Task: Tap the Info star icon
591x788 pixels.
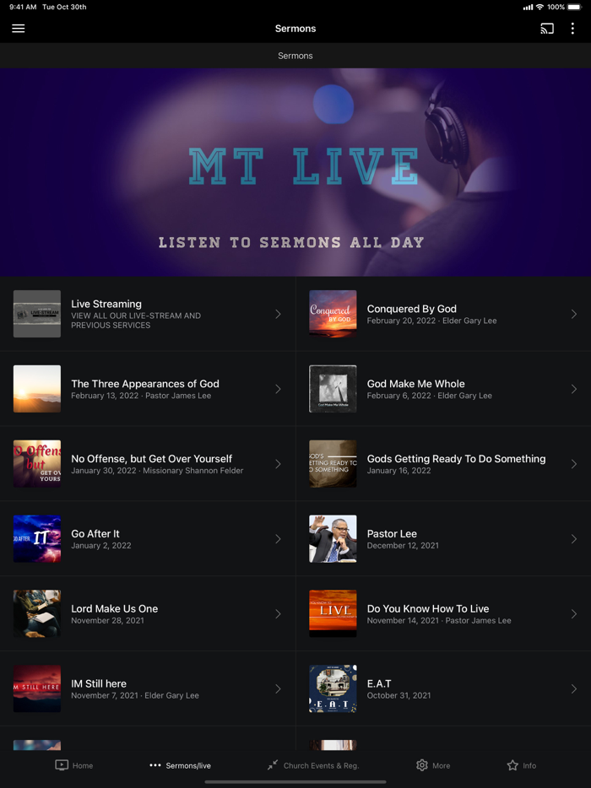Action: click(512, 765)
